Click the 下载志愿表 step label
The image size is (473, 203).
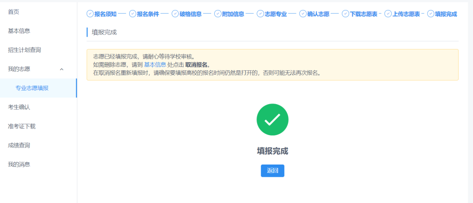click(x=364, y=14)
